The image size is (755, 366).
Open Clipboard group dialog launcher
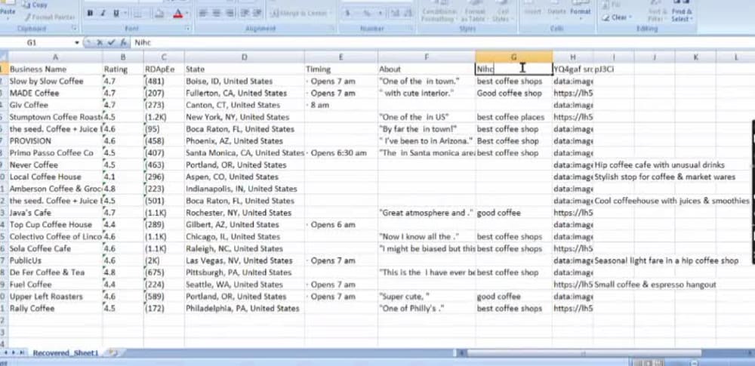pos(75,29)
